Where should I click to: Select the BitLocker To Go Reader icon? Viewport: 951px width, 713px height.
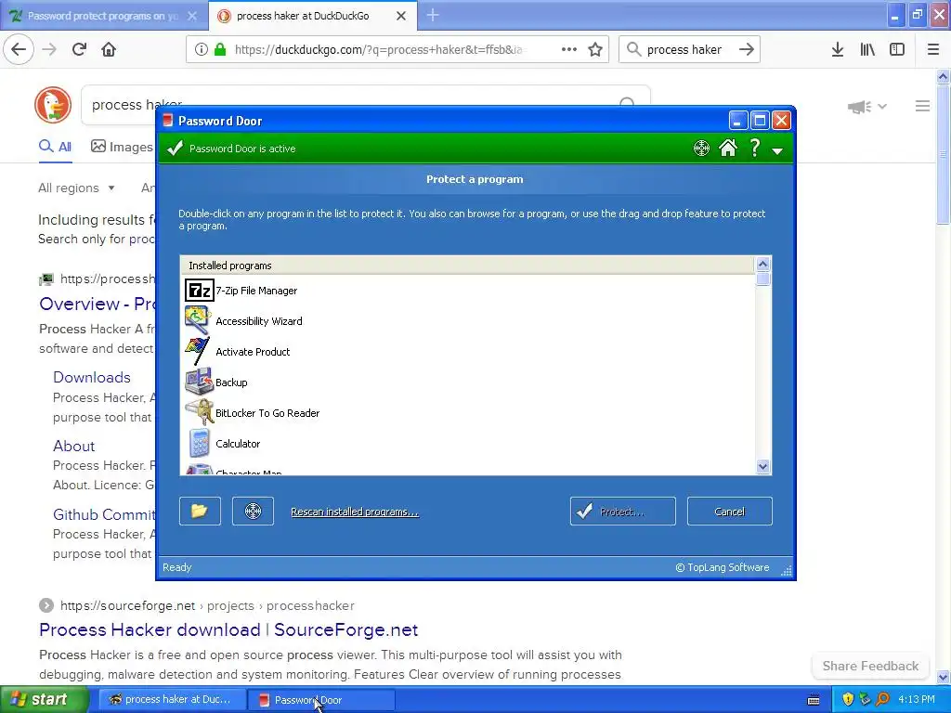click(199, 413)
